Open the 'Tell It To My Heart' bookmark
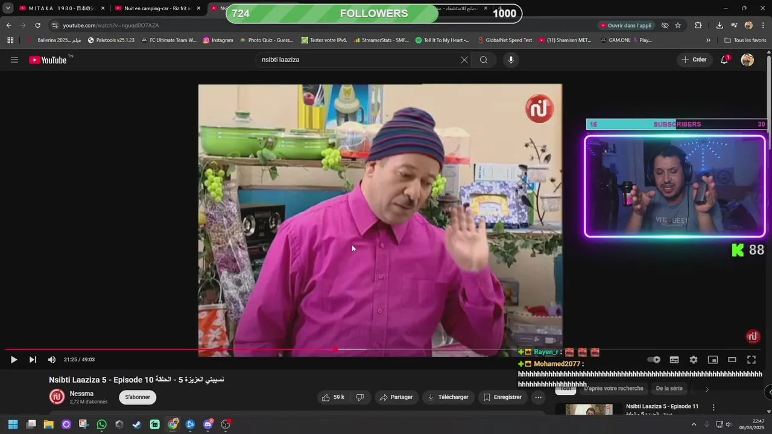 click(x=442, y=40)
